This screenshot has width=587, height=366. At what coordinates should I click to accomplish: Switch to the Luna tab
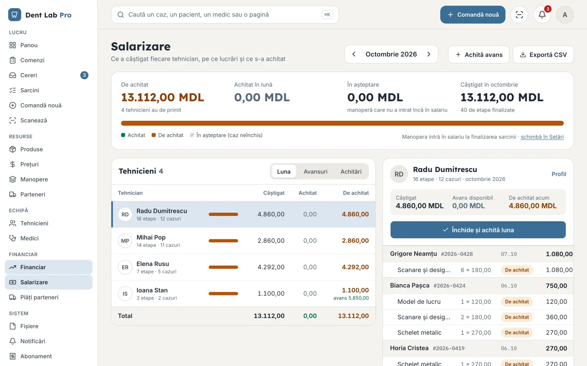[284, 171]
